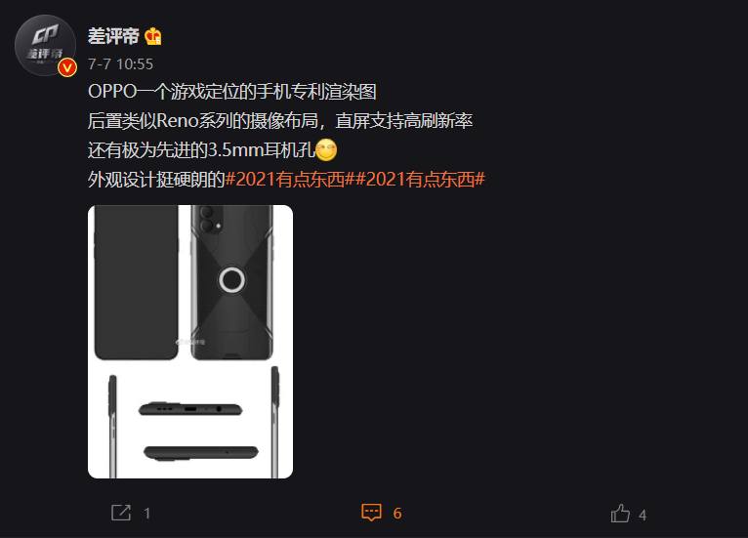Open the repost share icon

pyautogui.click(x=121, y=513)
